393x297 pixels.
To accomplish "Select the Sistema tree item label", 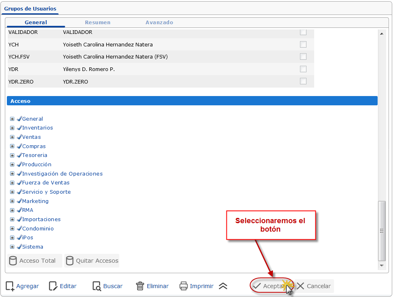I will click(33, 247).
